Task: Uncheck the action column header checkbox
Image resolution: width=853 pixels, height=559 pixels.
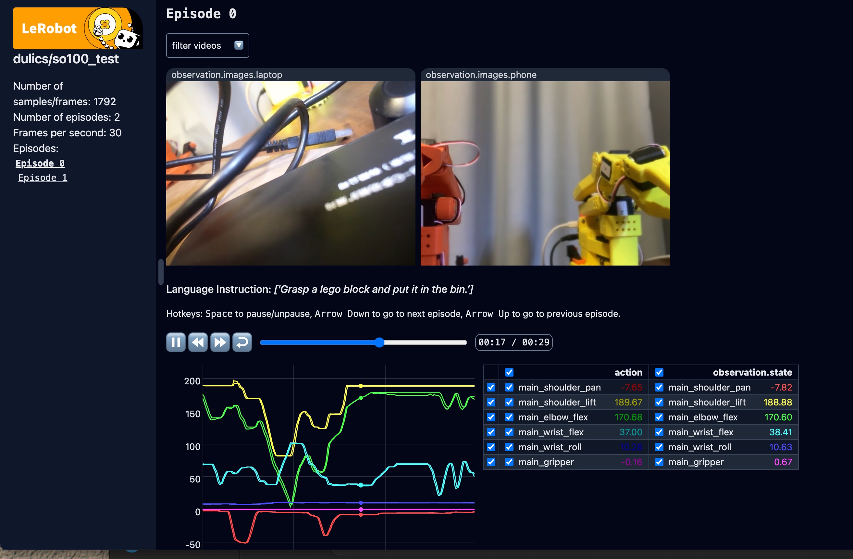Action: [509, 372]
